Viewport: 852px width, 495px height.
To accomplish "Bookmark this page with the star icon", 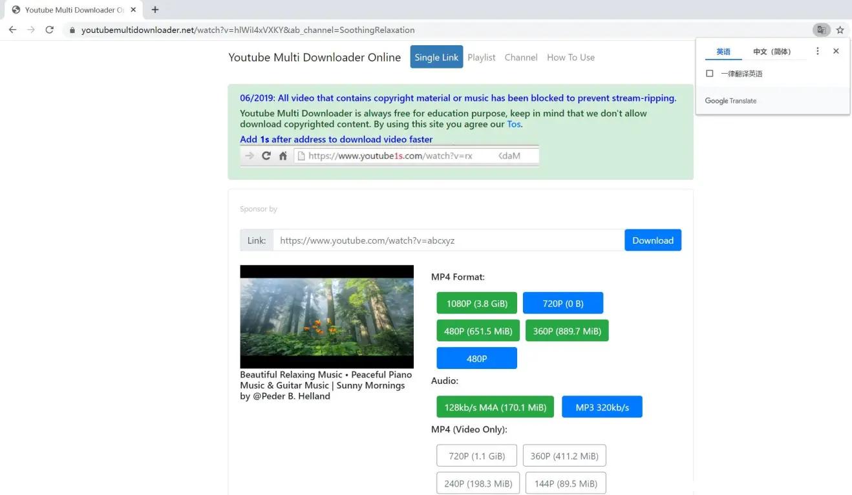I will tap(840, 30).
